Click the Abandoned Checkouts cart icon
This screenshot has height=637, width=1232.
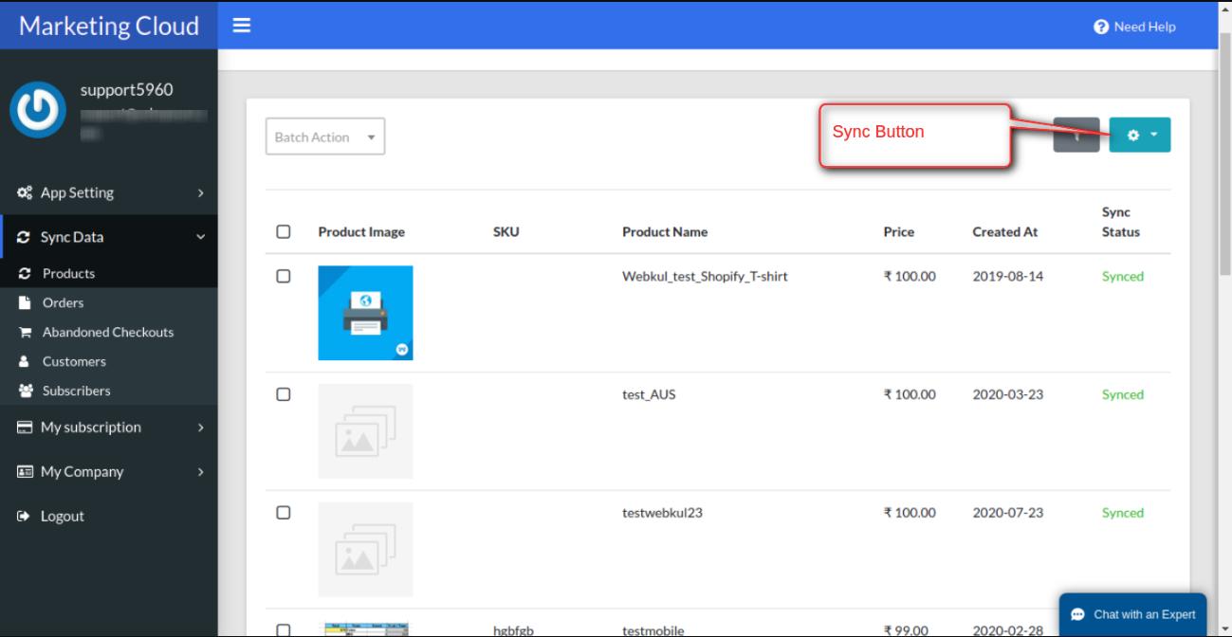click(26, 333)
